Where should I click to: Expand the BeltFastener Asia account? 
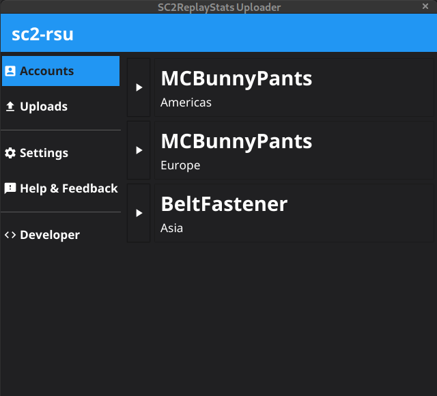[139, 213]
